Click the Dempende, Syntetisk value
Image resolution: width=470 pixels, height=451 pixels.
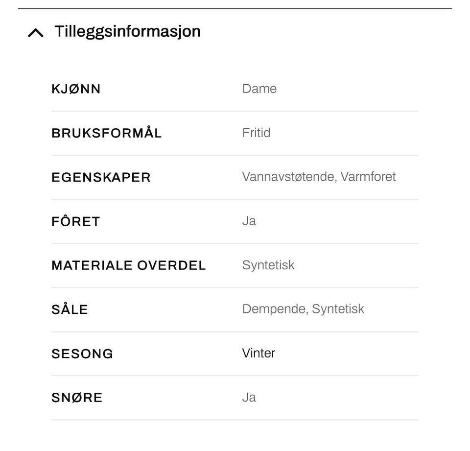(x=303, y=309)
